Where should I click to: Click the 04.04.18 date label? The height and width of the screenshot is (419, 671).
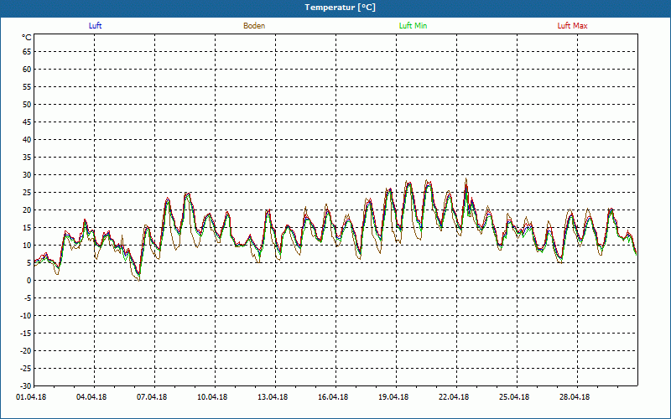tap(91, 397)
